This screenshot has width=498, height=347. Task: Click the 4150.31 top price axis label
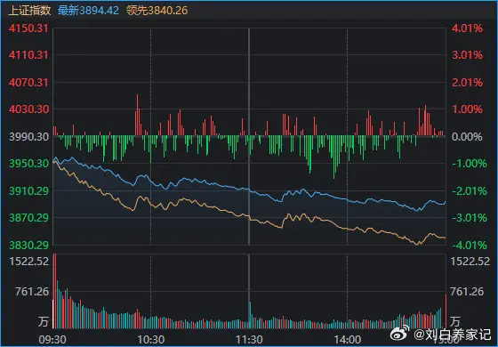point(28,28)
